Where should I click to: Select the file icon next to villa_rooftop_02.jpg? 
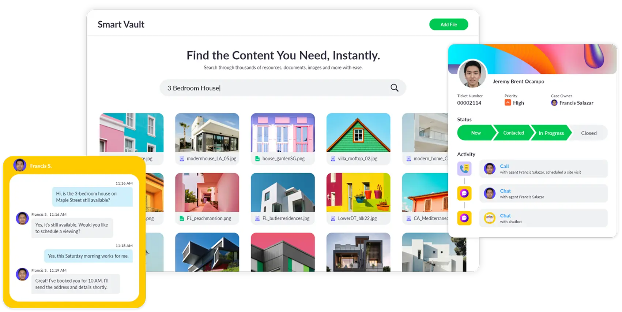pyautogui.click(x=333, y=159)
